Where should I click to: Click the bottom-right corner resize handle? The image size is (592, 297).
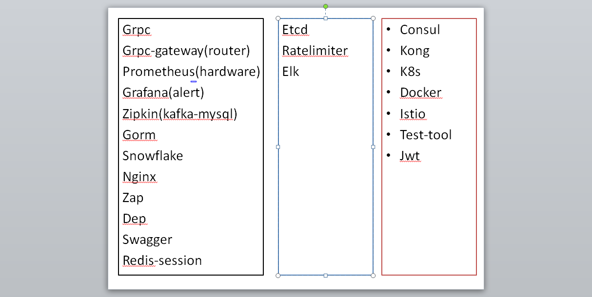pyautogui.click(x=373, y=276)
